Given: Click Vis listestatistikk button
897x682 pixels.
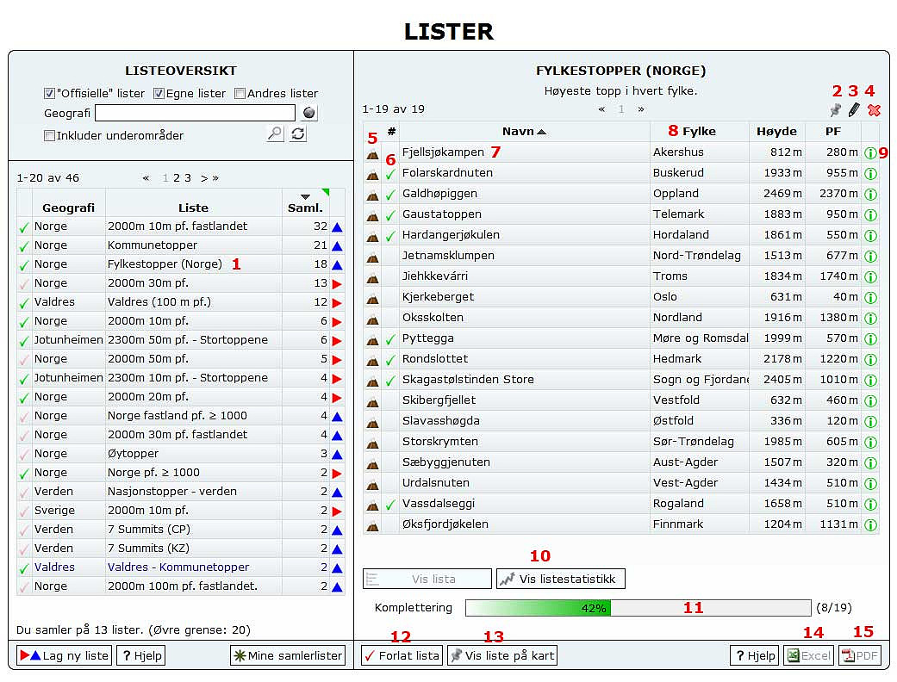Looking at the screenshot, I should [x=561, y=580].
